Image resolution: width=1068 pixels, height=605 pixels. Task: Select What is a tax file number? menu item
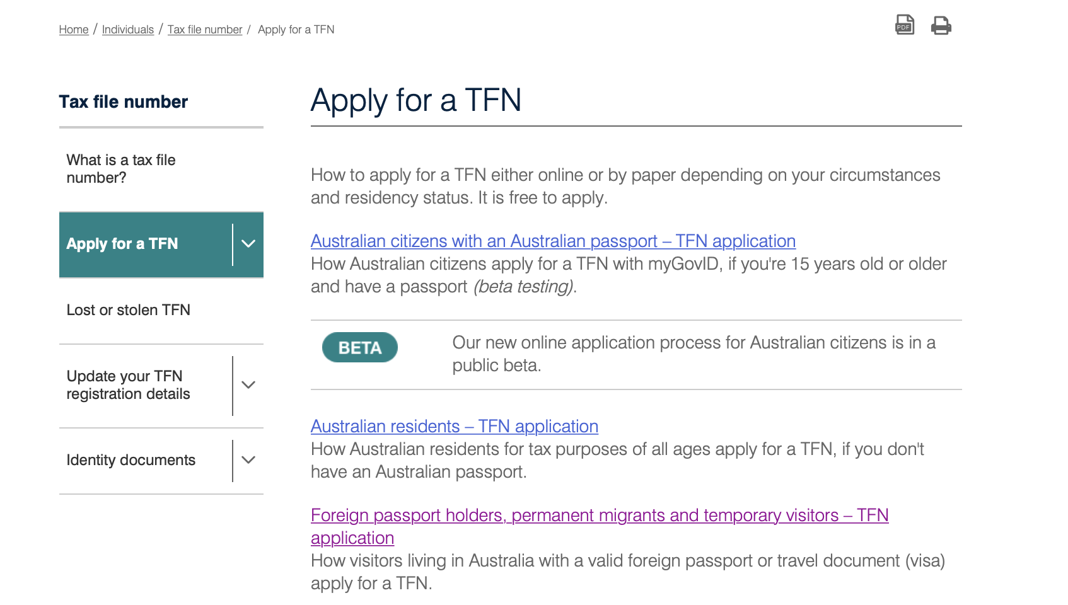[x=121, y=169]
